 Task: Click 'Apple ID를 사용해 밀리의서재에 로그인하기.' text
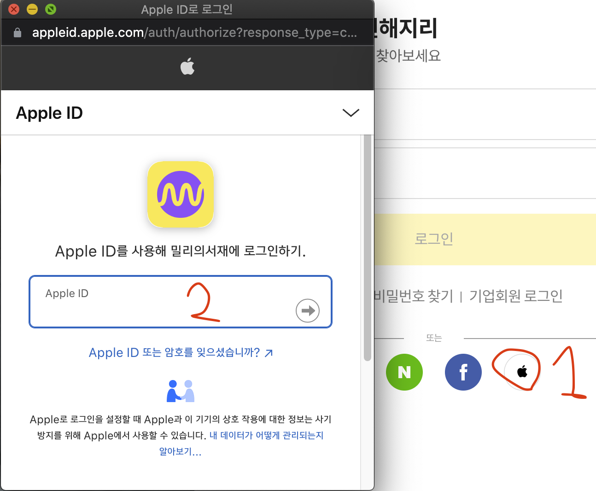coord(181,251)
